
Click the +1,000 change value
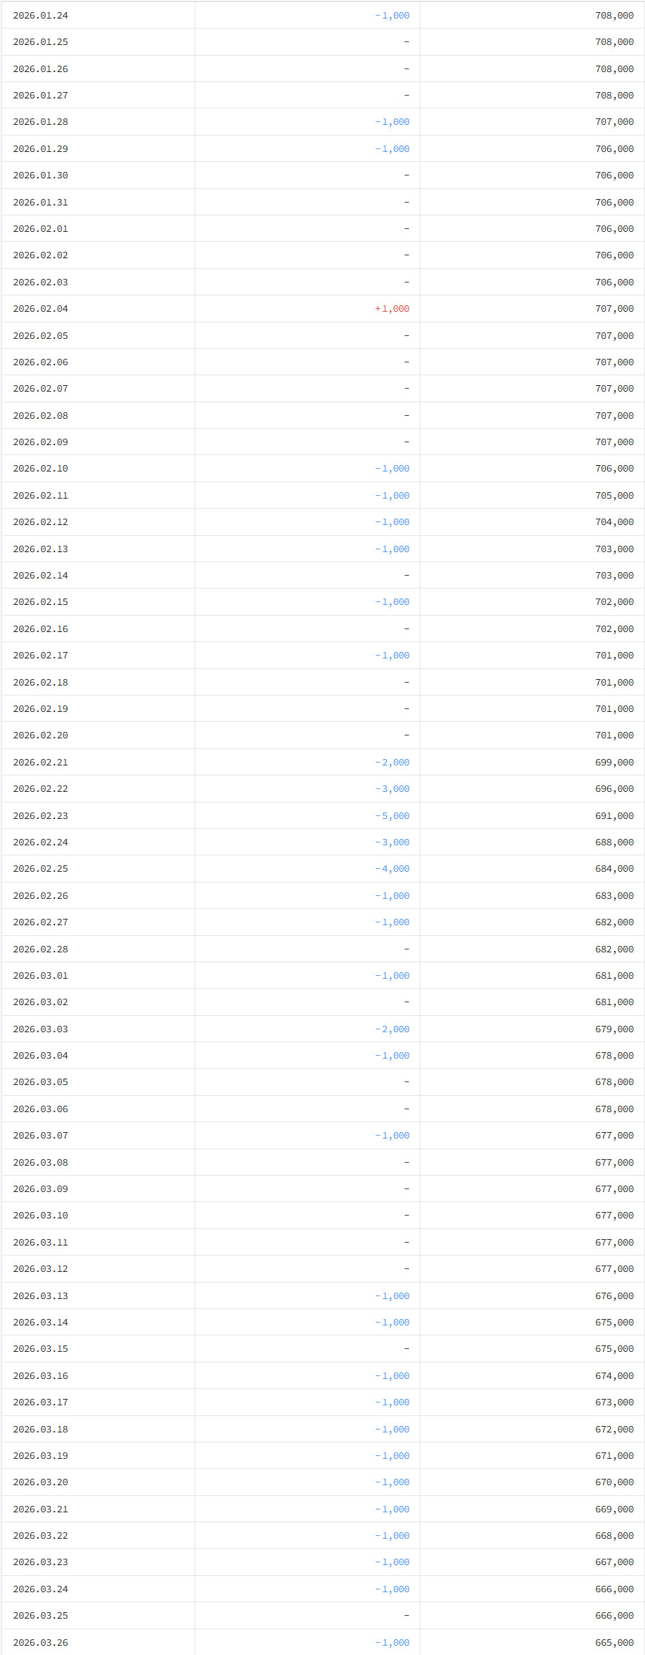pos(392,309)
